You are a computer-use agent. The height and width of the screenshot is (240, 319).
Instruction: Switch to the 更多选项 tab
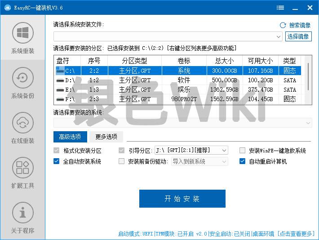pos(106,137)
